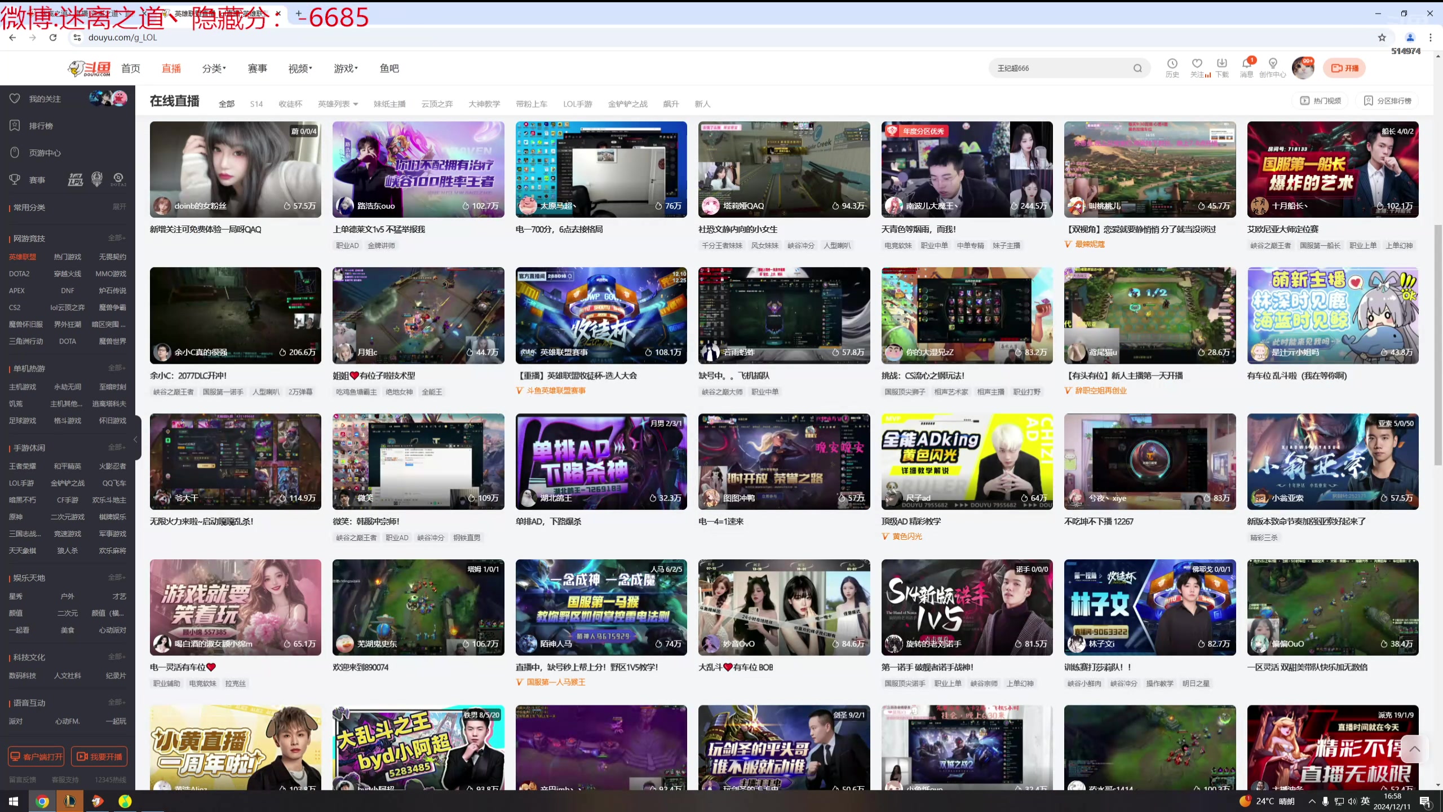Screen dimensions: 1443x812
Task: Click the page vertical scrollbar
Action: [x=1438, y=344]
